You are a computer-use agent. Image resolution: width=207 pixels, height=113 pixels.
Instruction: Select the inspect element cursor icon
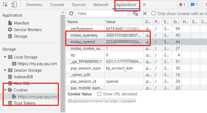[x=6, y=4]
